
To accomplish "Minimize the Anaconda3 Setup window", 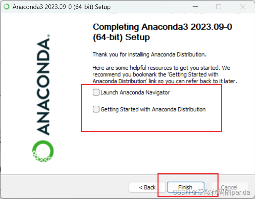I will 195,7.
